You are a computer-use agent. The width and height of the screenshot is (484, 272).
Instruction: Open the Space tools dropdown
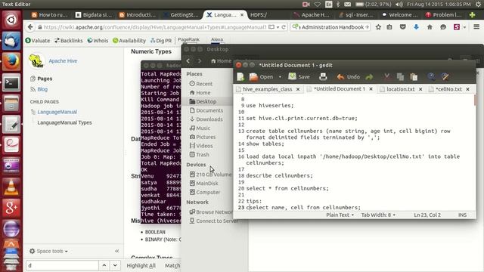point(48,251)
